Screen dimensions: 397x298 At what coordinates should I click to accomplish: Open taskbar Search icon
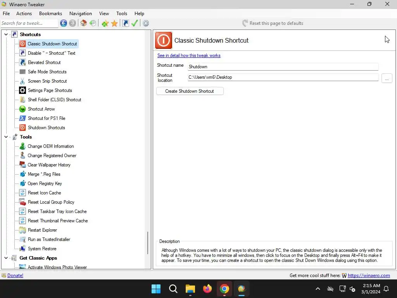[x=173, y=289]
